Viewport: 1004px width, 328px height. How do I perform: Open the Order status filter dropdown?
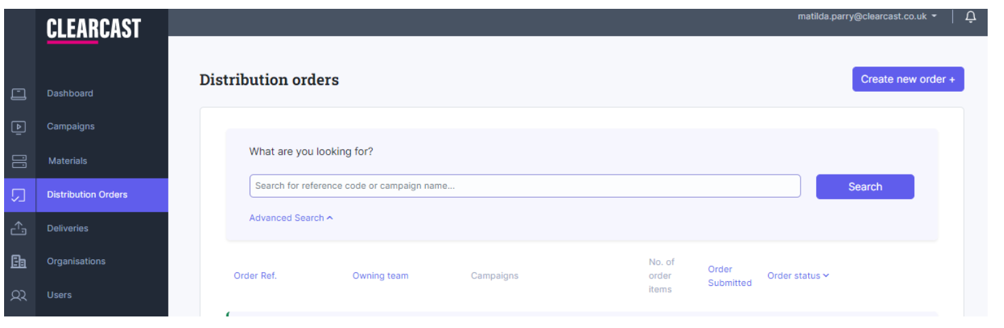coord(798,276)
